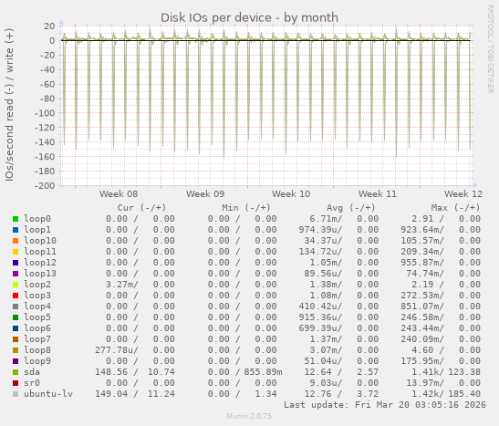Click the sda olive green swatch
The width and height of the screenshot is (499, 426).
(16, 372)
